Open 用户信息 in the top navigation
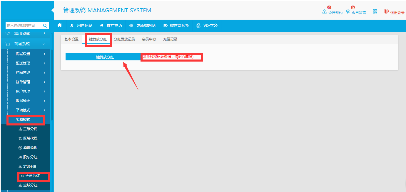The image size is (406, 192). pyautogui.click(x=81, y=26)
